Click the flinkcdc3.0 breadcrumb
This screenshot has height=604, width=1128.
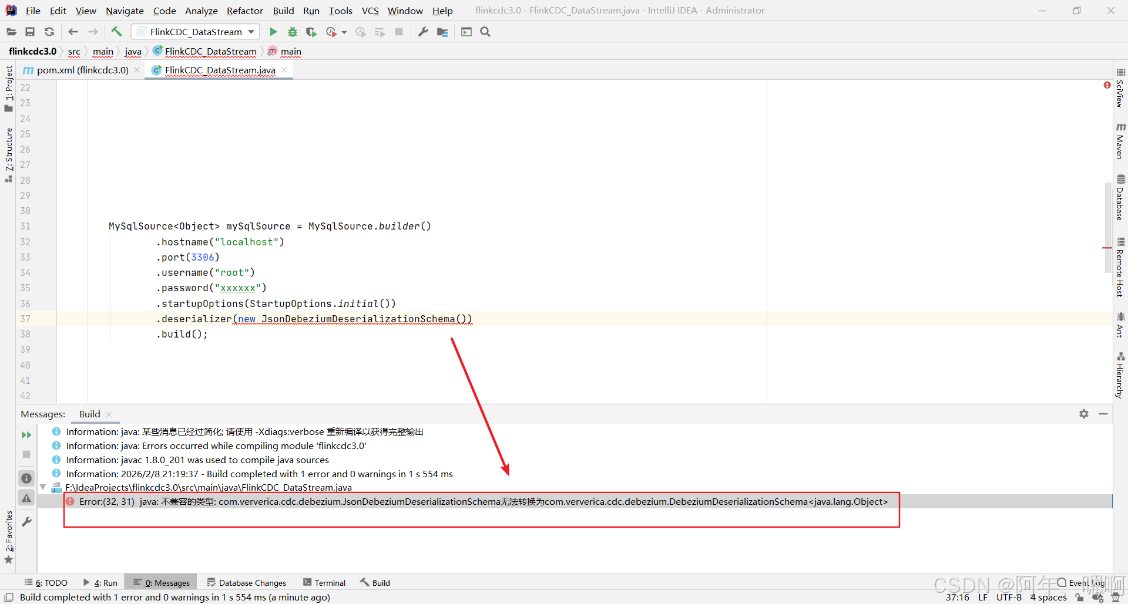(32, 51)
